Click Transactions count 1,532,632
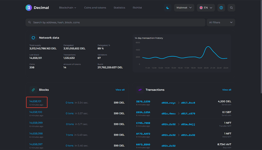 [69, 58]
